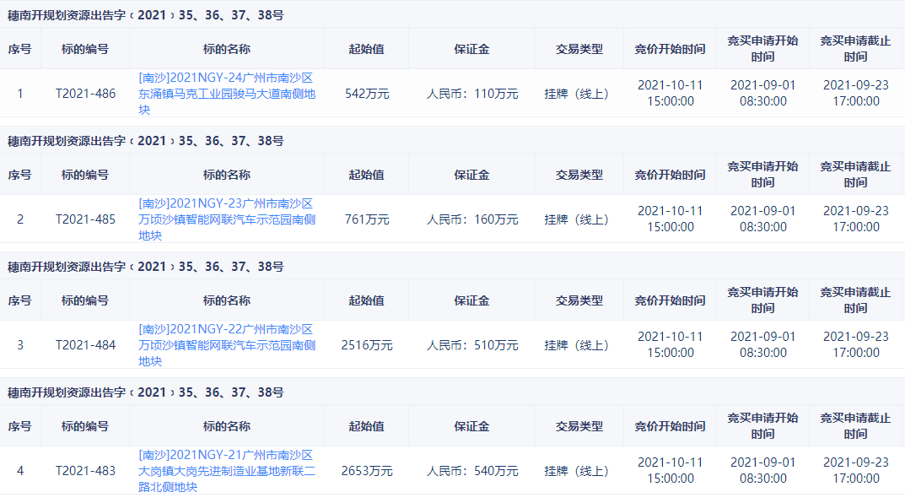Select the 2653万元 starting price cell

point(367,471)
